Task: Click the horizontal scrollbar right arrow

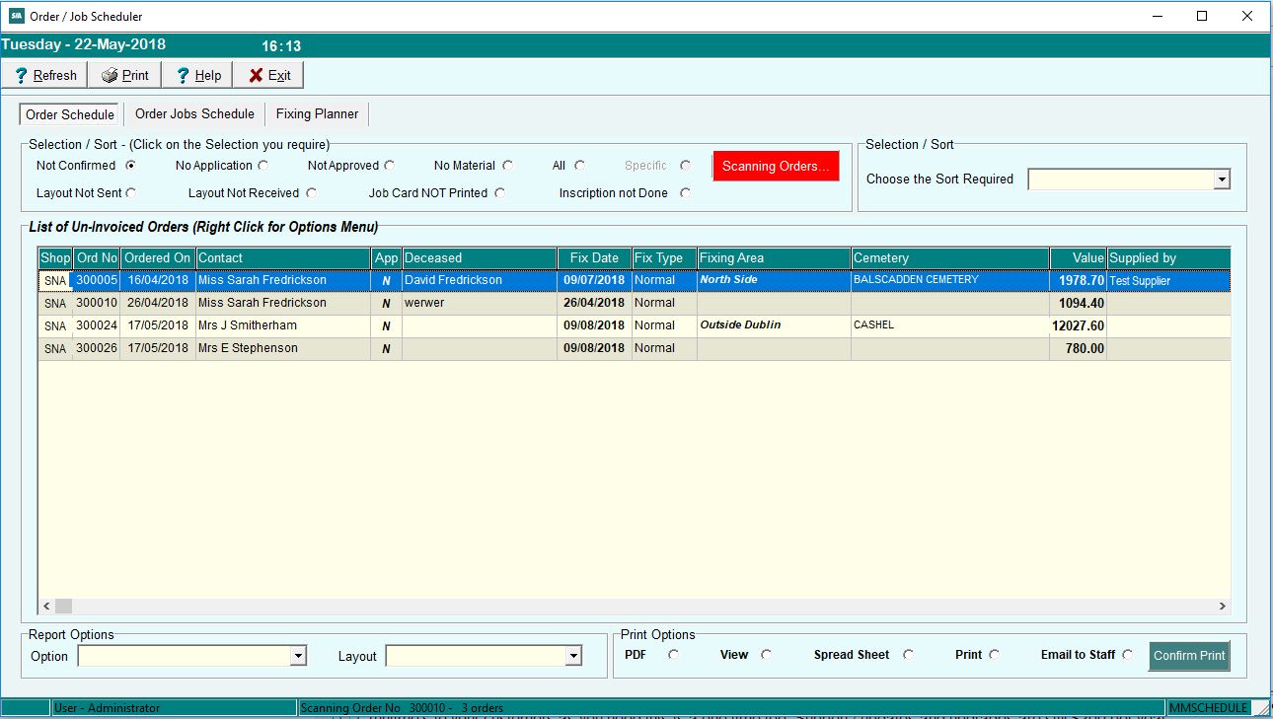Action: coord(1222,606)
